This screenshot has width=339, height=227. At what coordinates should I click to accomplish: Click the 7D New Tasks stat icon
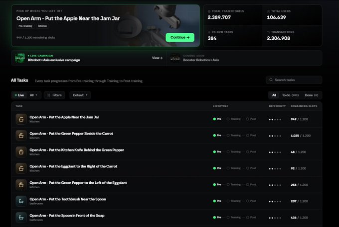(x=209, y=32)
